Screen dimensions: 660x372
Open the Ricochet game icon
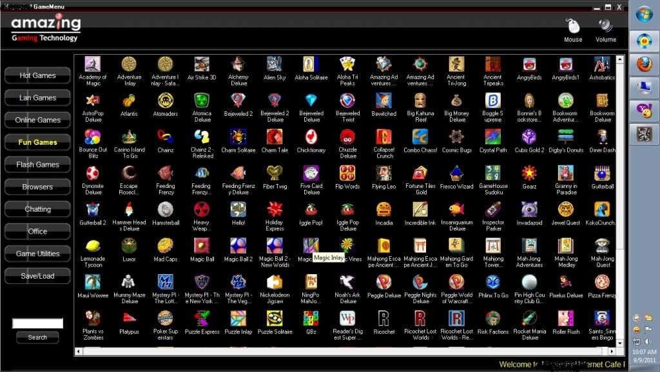pyautogui.click(x=384, y=319)
